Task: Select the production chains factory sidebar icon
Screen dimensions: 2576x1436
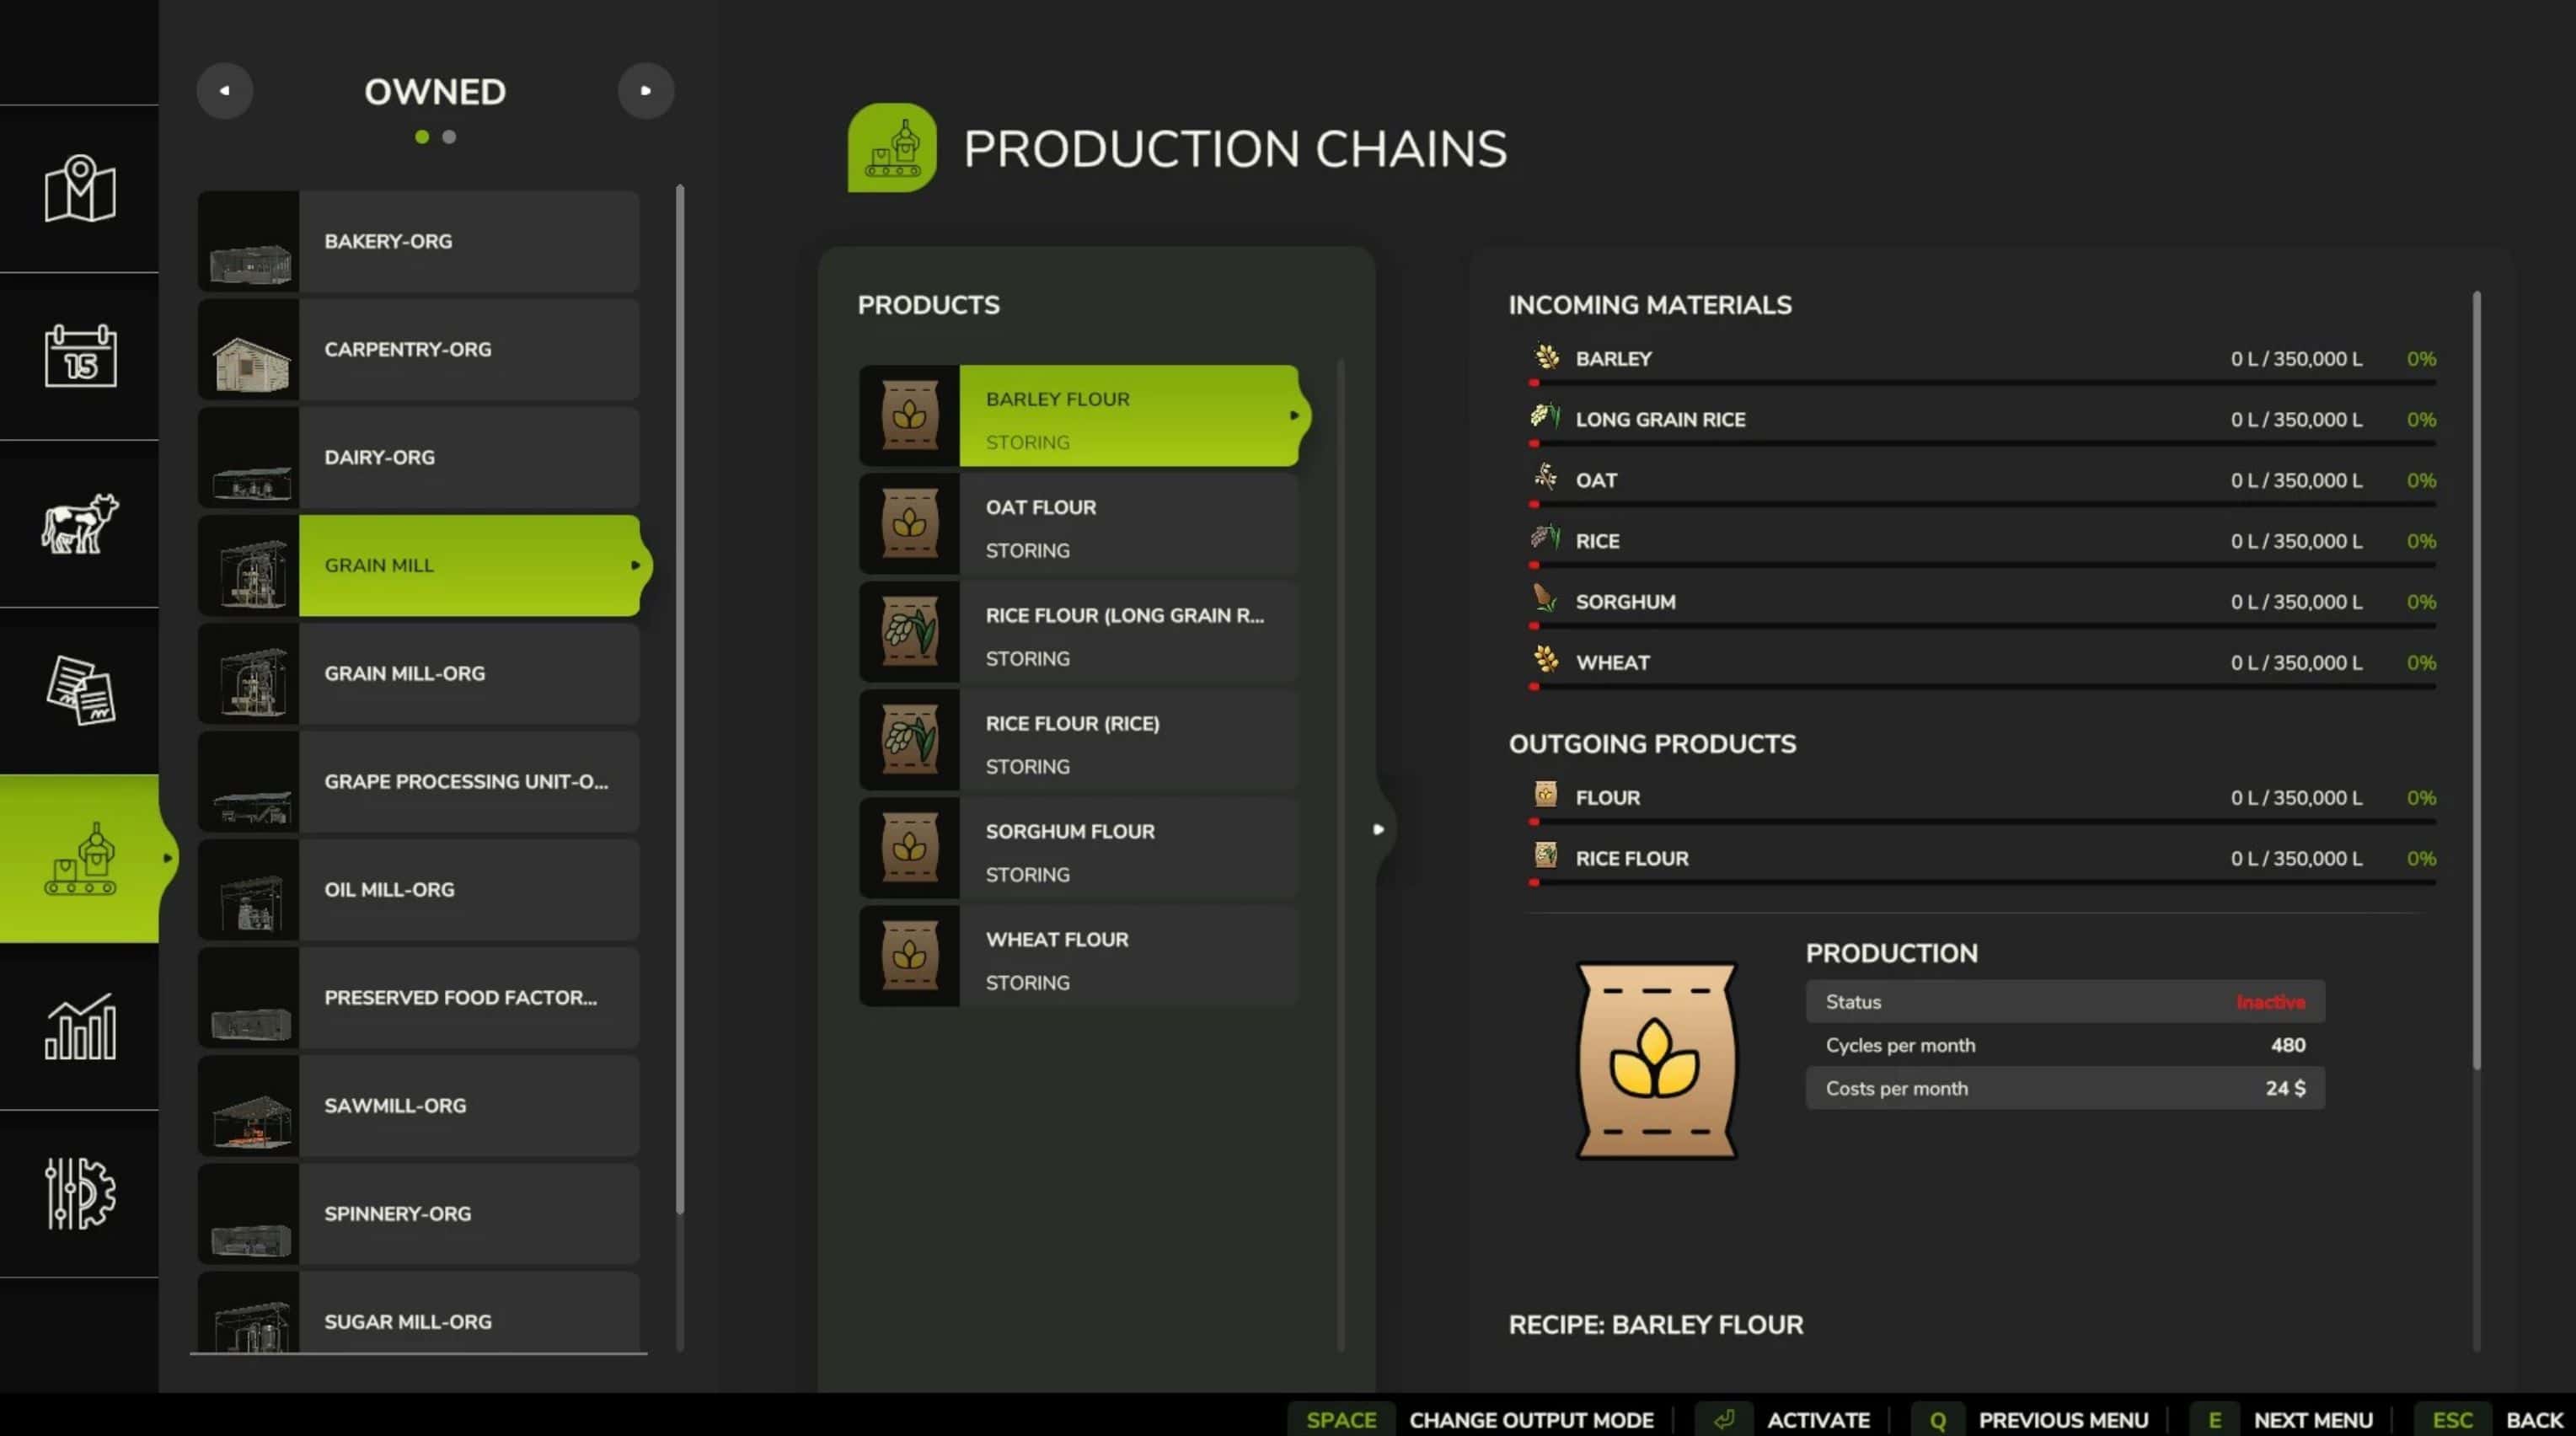Action: (80, 859)
